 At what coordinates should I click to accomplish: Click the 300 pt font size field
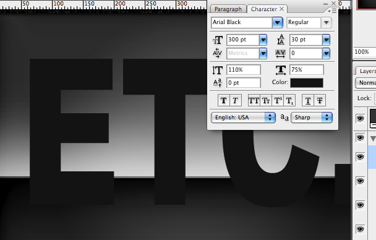(243, 40)
